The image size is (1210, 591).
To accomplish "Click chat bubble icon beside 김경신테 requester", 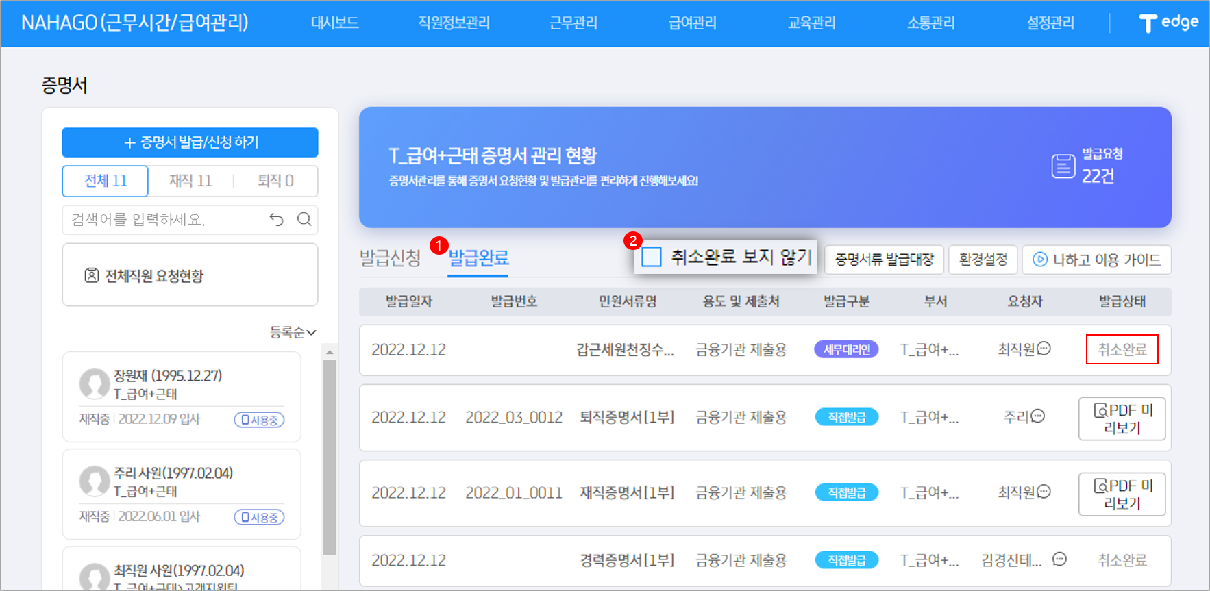I will [1059, 559].
